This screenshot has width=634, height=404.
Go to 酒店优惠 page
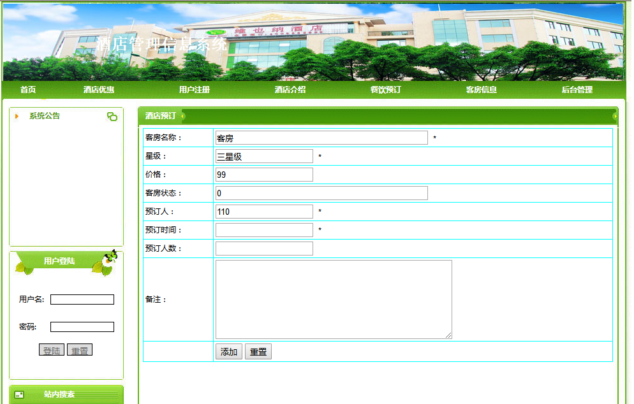(x=99, y=90)
